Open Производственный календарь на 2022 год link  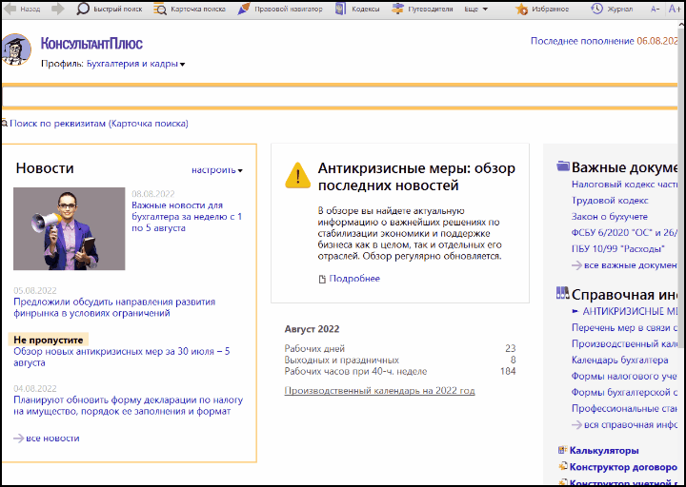click(379, 391)
